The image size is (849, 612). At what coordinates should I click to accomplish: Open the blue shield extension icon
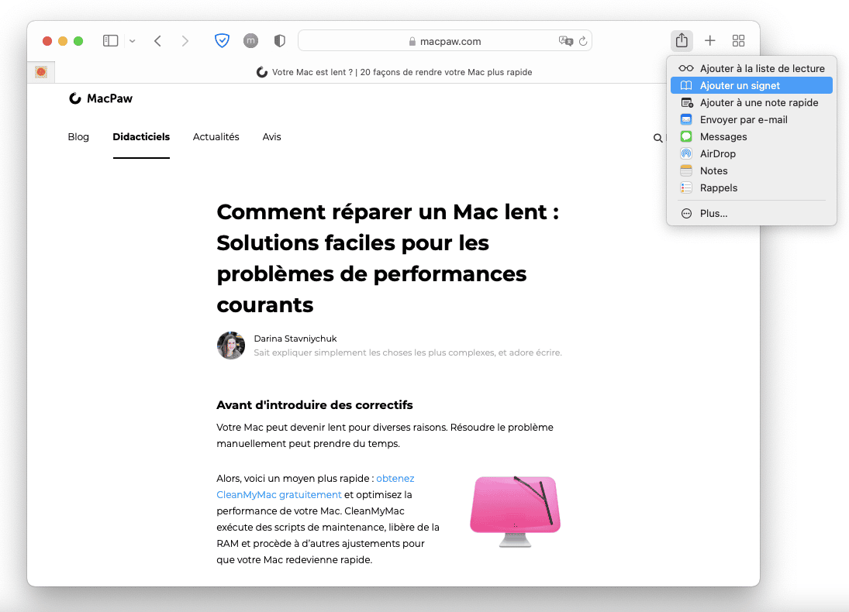click(222, 41)
